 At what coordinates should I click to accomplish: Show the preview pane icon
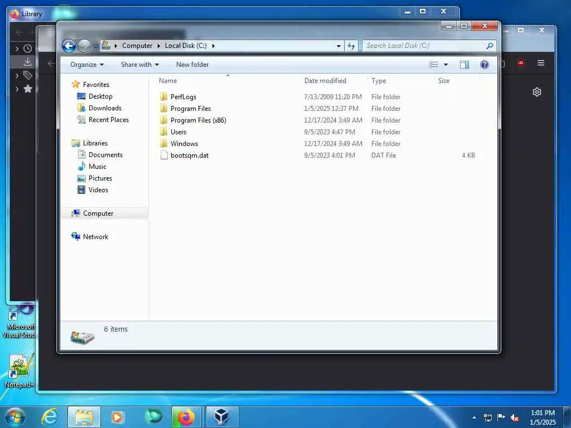[x=464, y=65]
